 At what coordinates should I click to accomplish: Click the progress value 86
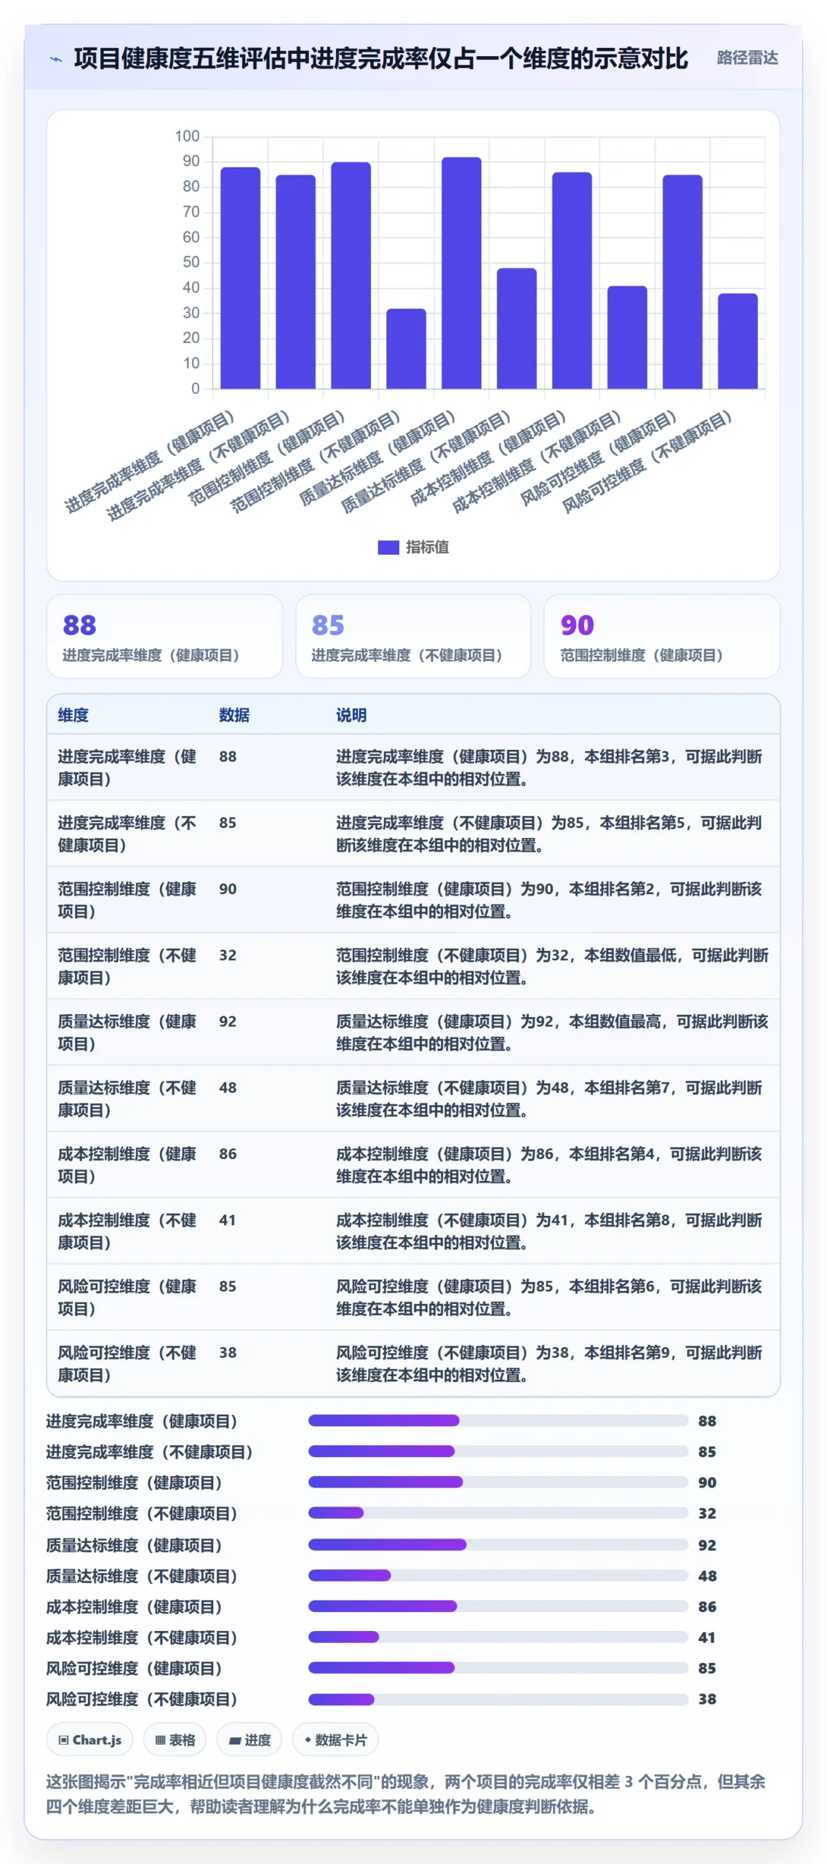tap(707, 1606)
